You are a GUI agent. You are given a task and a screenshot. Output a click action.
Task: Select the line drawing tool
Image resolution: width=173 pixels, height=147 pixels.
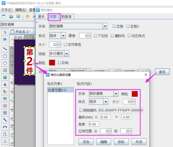click(x=5, y=49)
